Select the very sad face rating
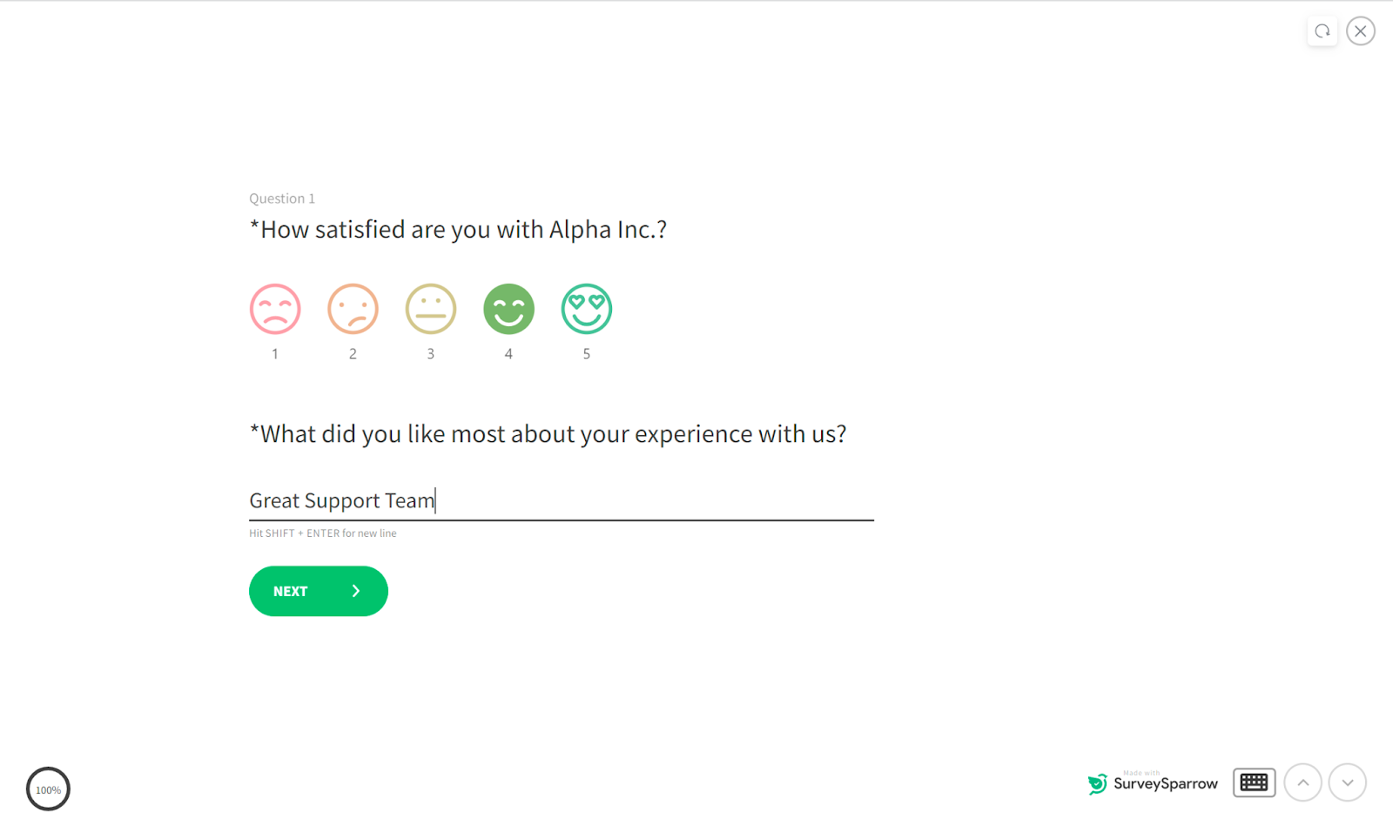1393x825 pixels. pyautogui.click(x=275, y=309)
